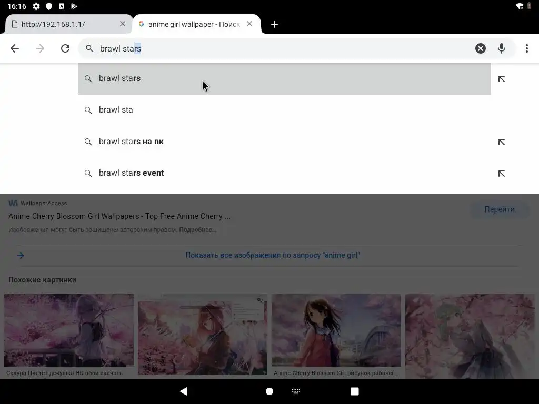The image size is (539, 404).
Task: Close the anime girl wallpaper tab
Action: point(249,24)
